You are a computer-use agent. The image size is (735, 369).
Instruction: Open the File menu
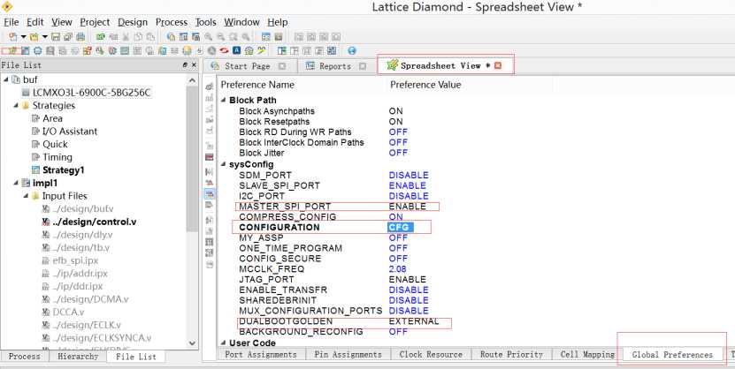click(x=11, y=22)
